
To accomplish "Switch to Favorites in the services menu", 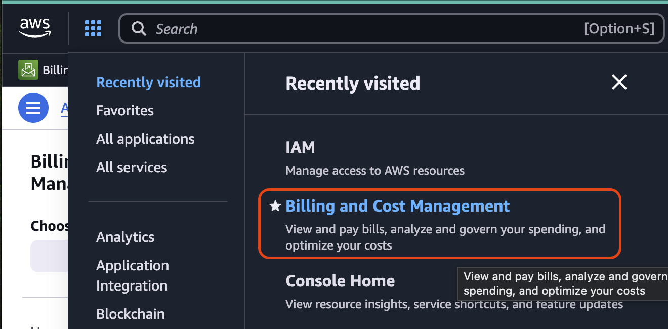I will (124, 111).
